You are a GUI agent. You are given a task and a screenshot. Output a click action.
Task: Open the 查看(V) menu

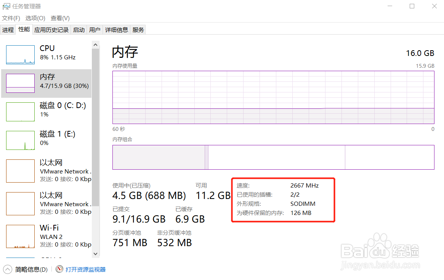pos(60,18)
